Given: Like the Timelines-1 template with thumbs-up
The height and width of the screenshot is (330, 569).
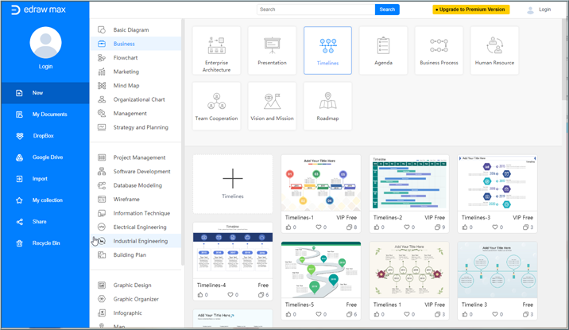Looking at the screenshot, I should 288,227.
